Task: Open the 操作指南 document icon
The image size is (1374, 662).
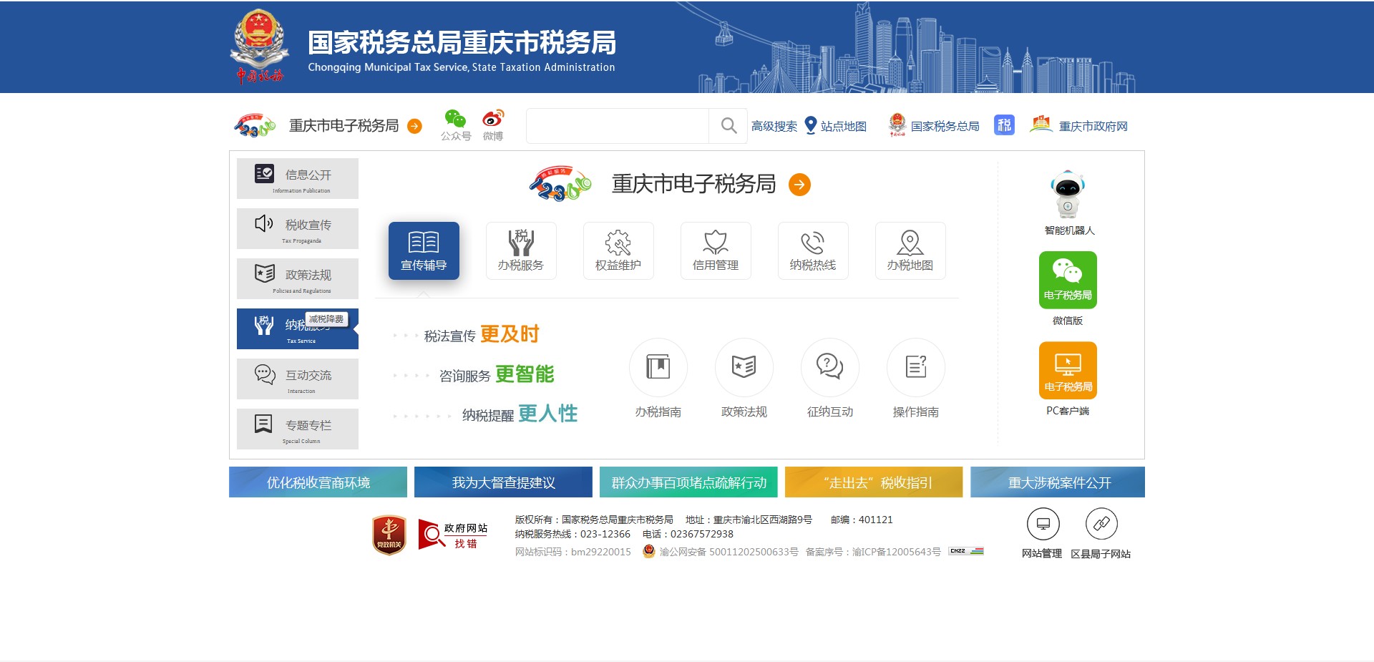Action: click(x=916, y=367)
